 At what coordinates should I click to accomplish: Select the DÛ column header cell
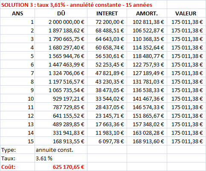[61, 13]
